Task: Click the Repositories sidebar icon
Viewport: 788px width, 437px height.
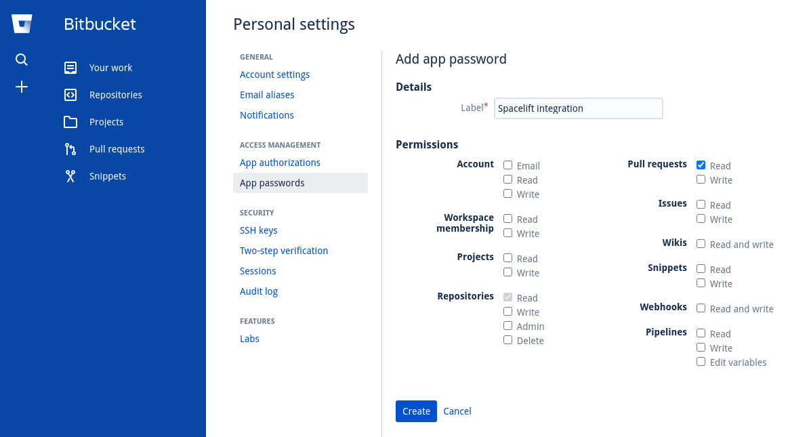Action: pos(70,94)
